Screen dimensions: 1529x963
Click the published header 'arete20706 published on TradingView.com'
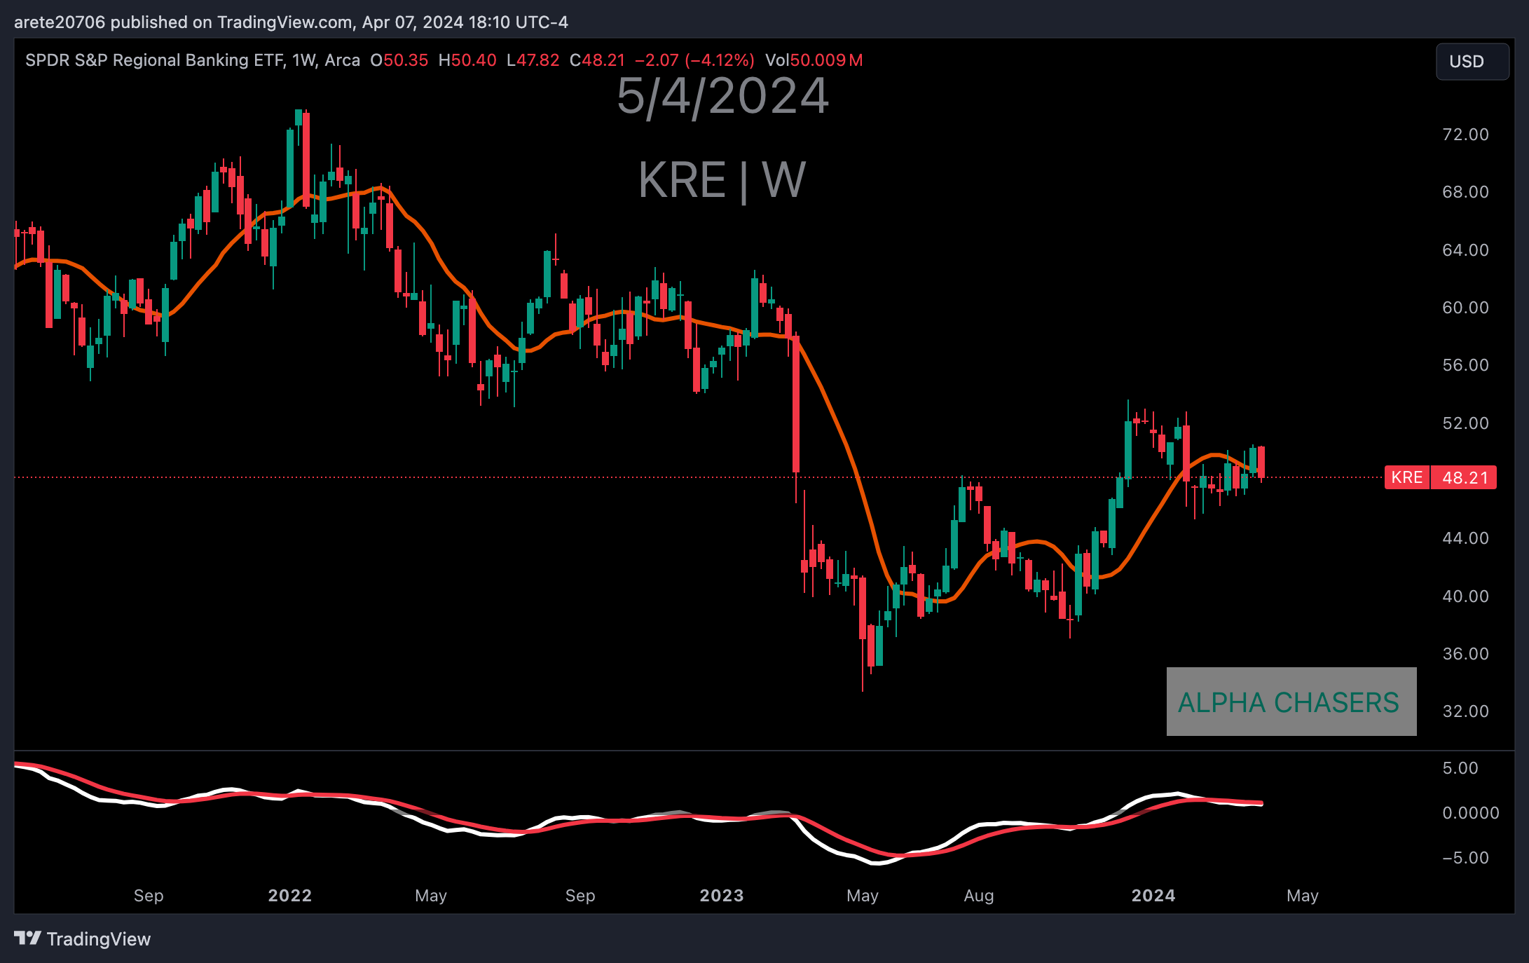(183, 22)
